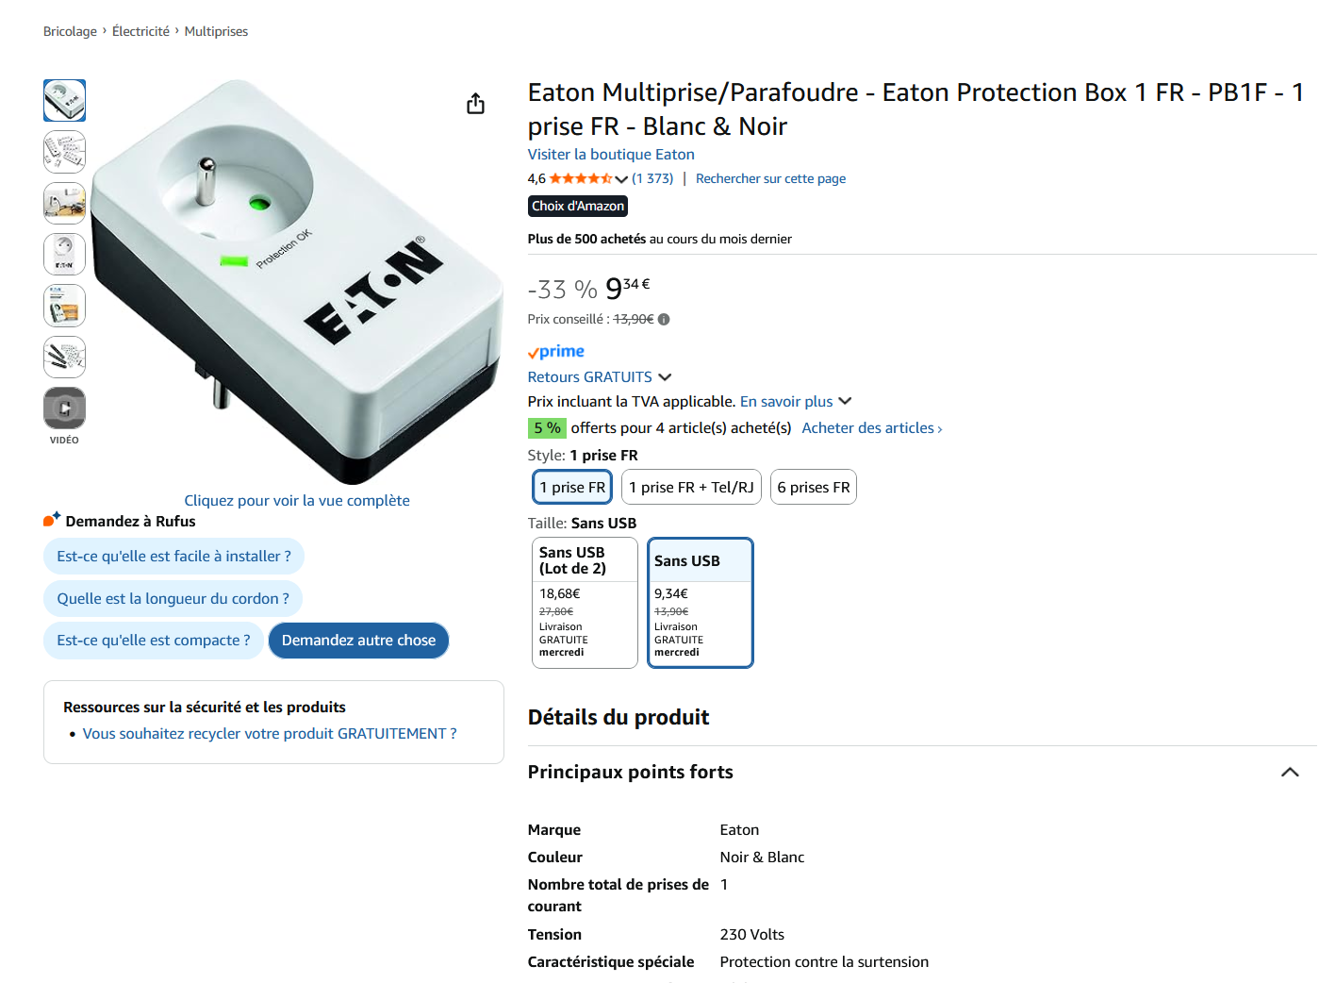1336x983 pixels.
Task: Collapse the Principaux points forts section
Action: pos(1290,773)
